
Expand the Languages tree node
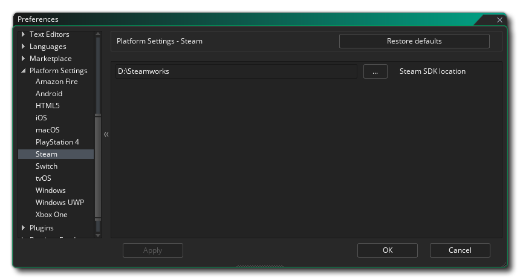tap(23, 47)
